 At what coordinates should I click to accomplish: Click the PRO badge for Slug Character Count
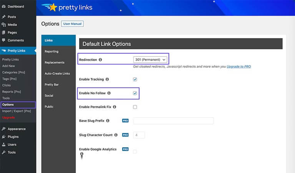[x=125, y=135]
